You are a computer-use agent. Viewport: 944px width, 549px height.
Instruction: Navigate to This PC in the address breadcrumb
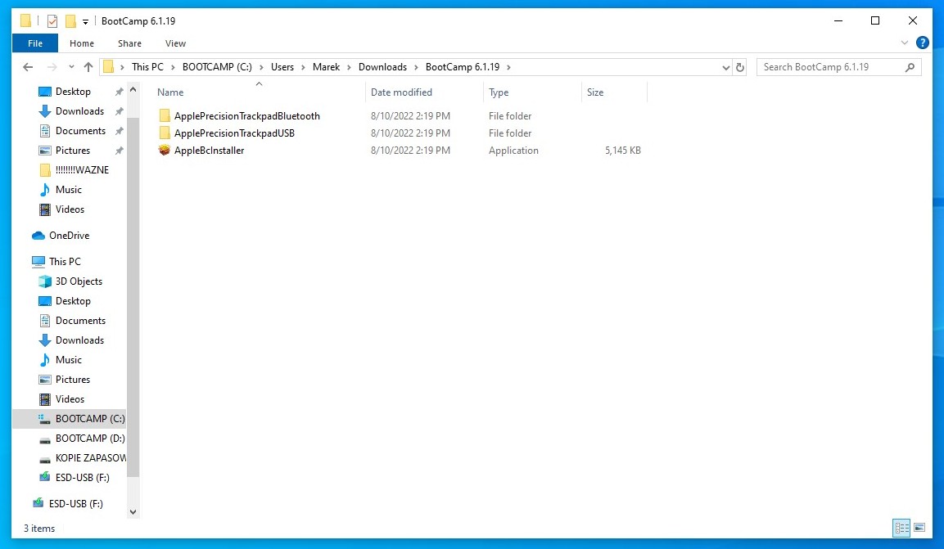click(x=147, y=67)
